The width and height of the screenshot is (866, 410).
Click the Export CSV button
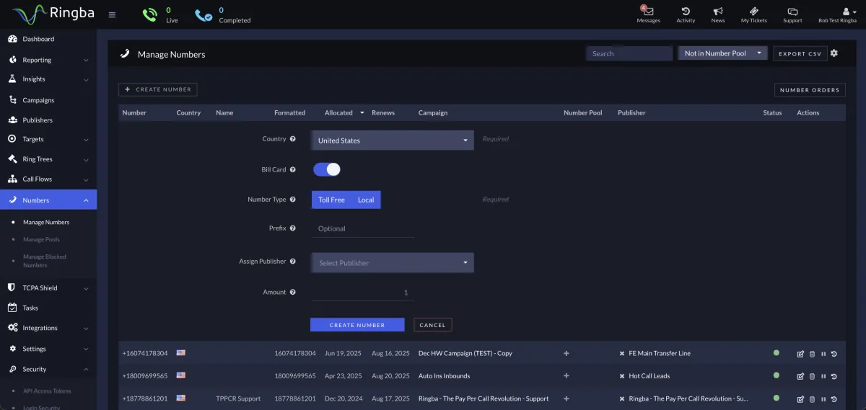pos(800,53)
